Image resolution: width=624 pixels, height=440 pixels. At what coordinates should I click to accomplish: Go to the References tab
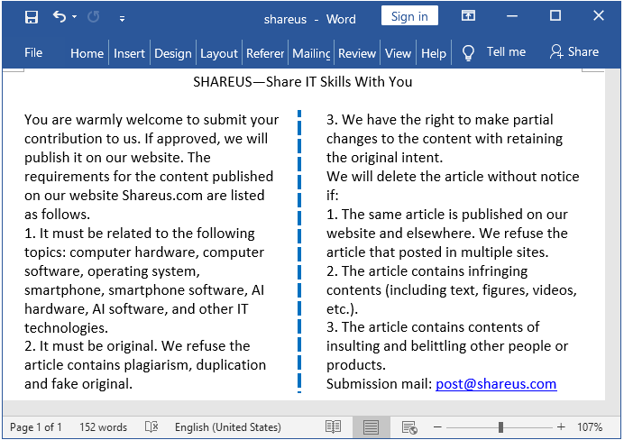pyautogui.click(x=265, y=53)
